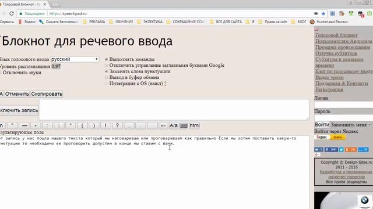Log in with the yellow Yandex Войти button
This screenshot has height=209, width=373.
pyautogui.click(x=338, y=137)
